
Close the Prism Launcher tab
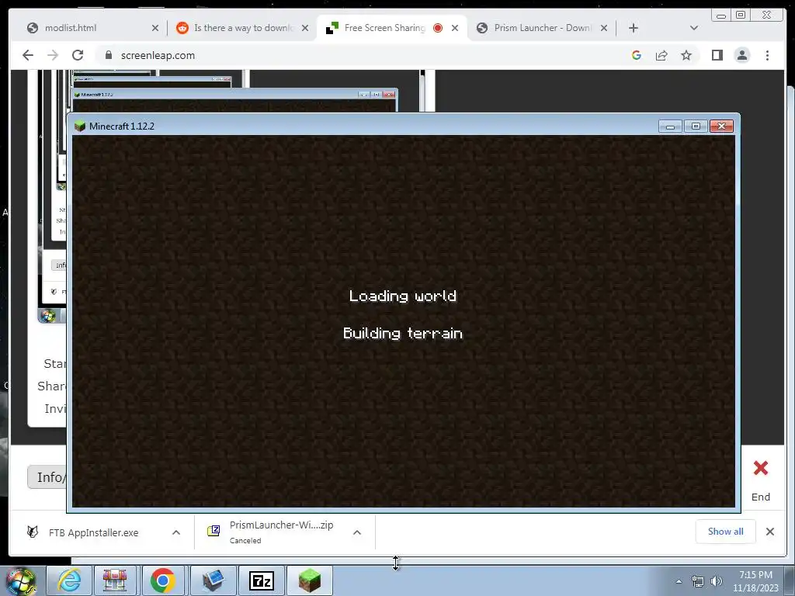604,28
